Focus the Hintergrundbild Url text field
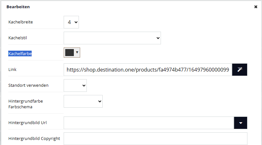This screenshot has width=262, height=145. [x=149, y=123]
